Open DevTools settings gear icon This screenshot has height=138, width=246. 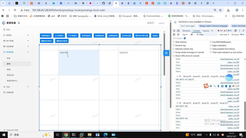(235, 31)
